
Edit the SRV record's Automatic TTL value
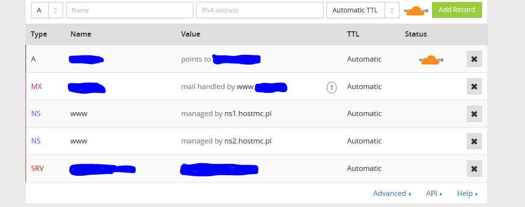pos(364,168)
